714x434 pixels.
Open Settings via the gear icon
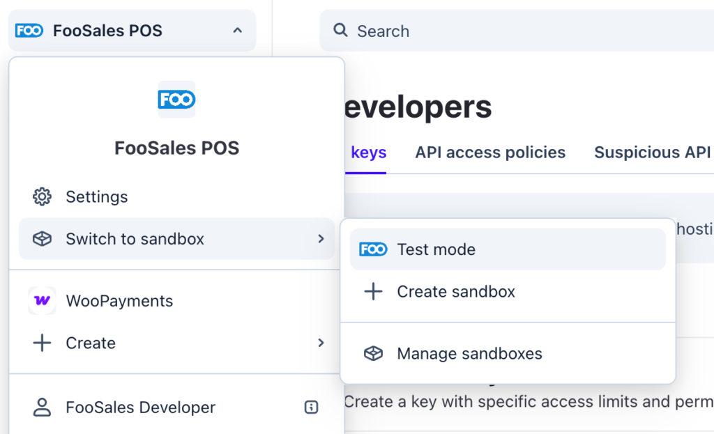42,196
